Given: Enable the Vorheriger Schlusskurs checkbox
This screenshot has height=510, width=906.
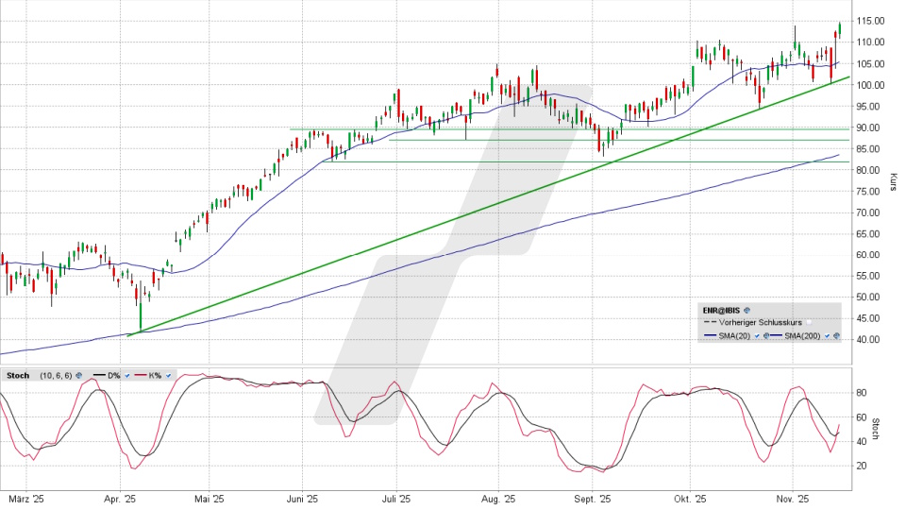Looking at the screenshot, I should pos(809,322).
